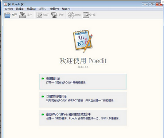Click the Open (打开) folder toolbar icon

[x=7, y=15]
